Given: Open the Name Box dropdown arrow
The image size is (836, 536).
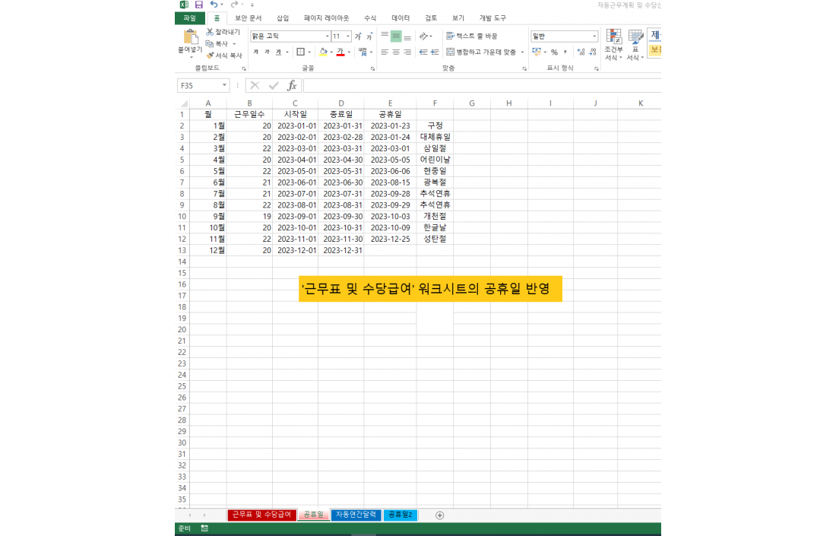Looking at the screenshot, I should [225, 86].
